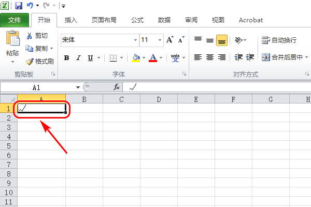Click the Name Box showing A1
This screenshot has width=311, height=207.
(37, 87)
